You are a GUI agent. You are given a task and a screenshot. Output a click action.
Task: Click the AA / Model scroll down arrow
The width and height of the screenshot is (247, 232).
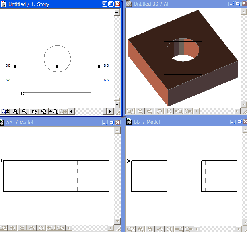[117, 221]
